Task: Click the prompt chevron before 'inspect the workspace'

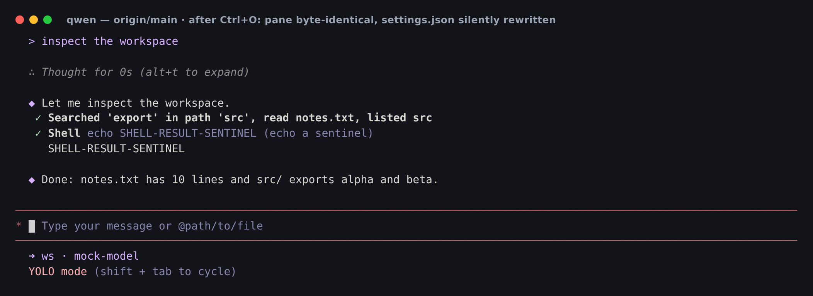Action: (x=32, y=41)
